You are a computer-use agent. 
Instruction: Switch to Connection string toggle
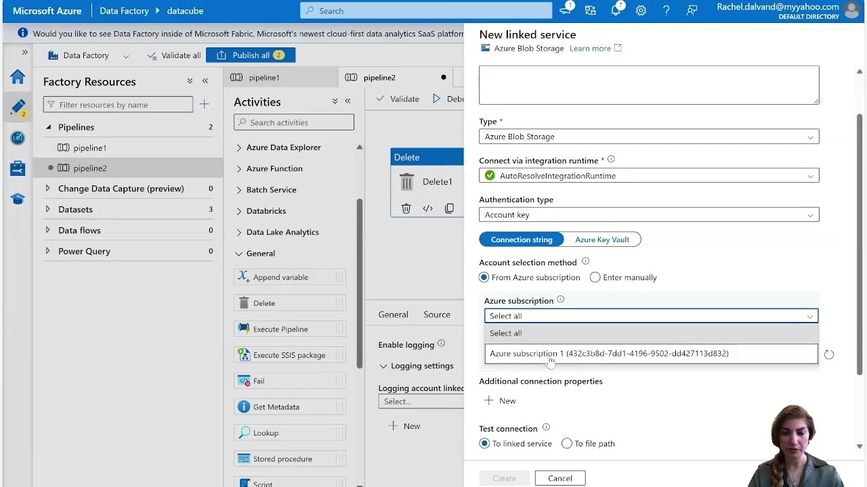tap(522, 239)
